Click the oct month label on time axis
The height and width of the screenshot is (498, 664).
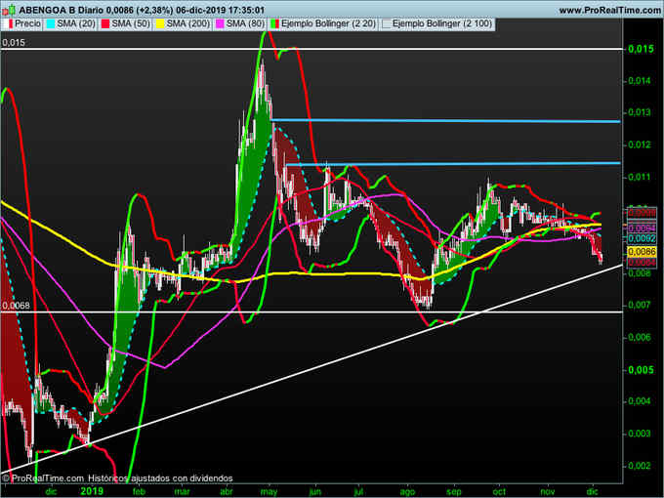(499, 491)
